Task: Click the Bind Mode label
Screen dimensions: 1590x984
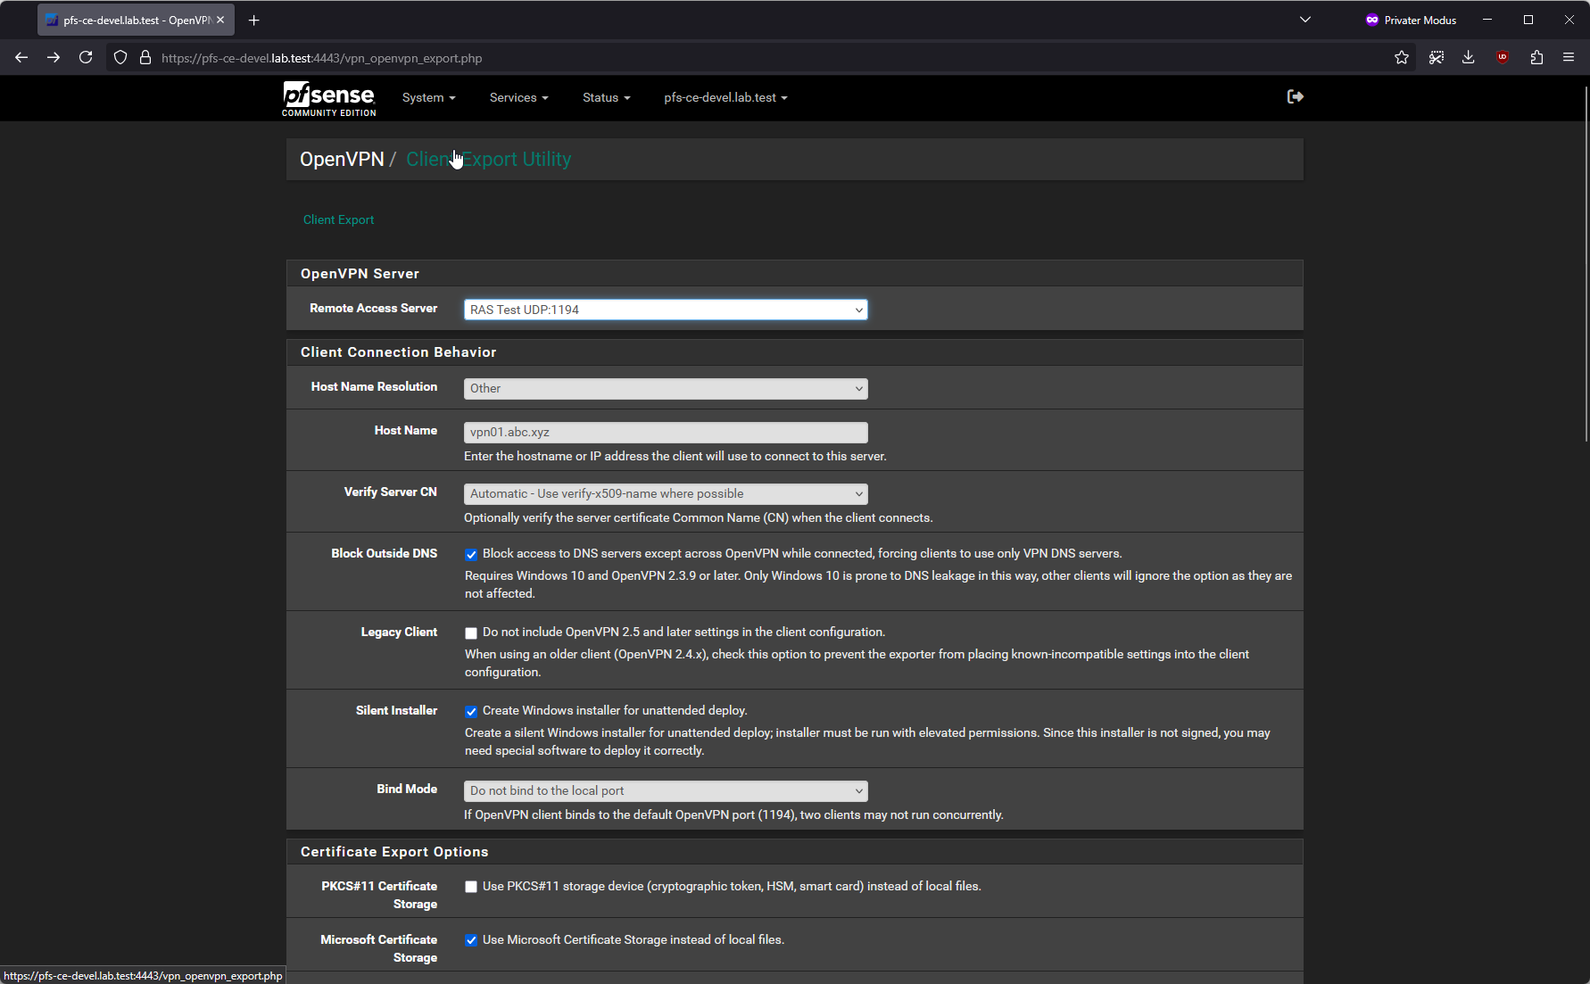Action: point(407,789)
